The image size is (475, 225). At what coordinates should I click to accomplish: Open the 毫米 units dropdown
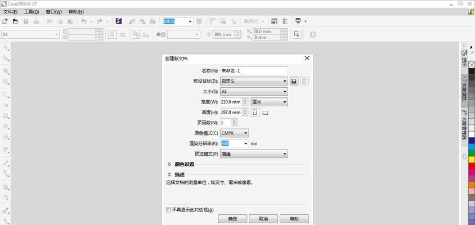point(270,102)
